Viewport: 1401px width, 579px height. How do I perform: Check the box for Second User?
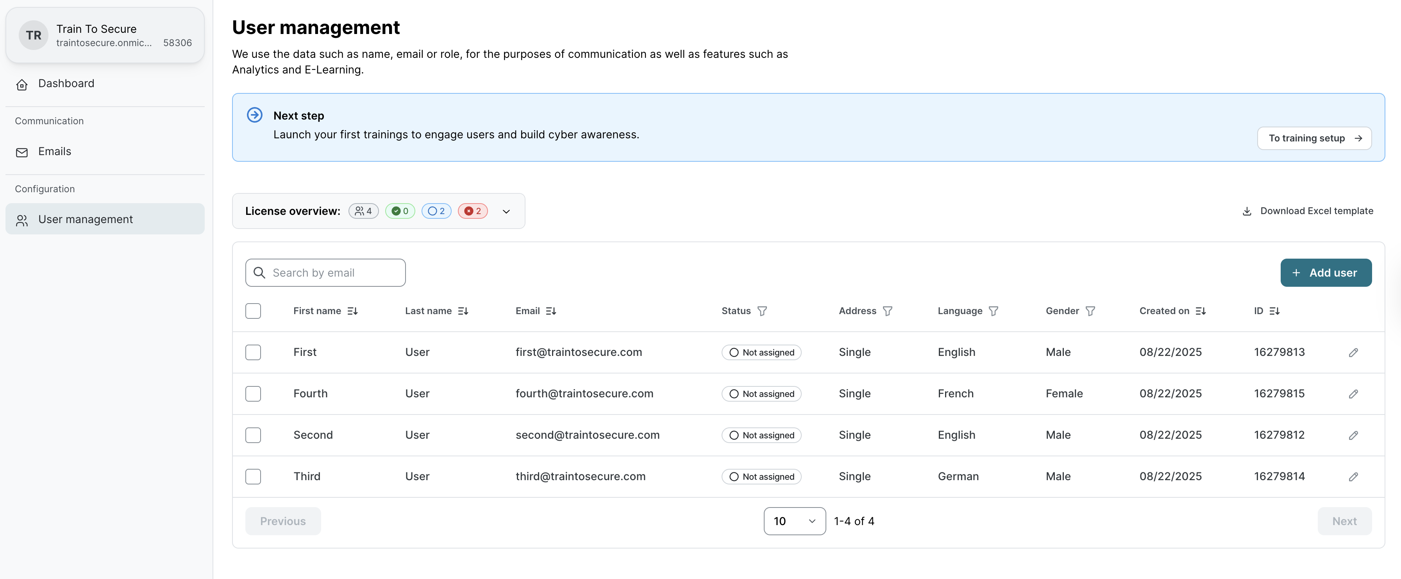[253, 435]
